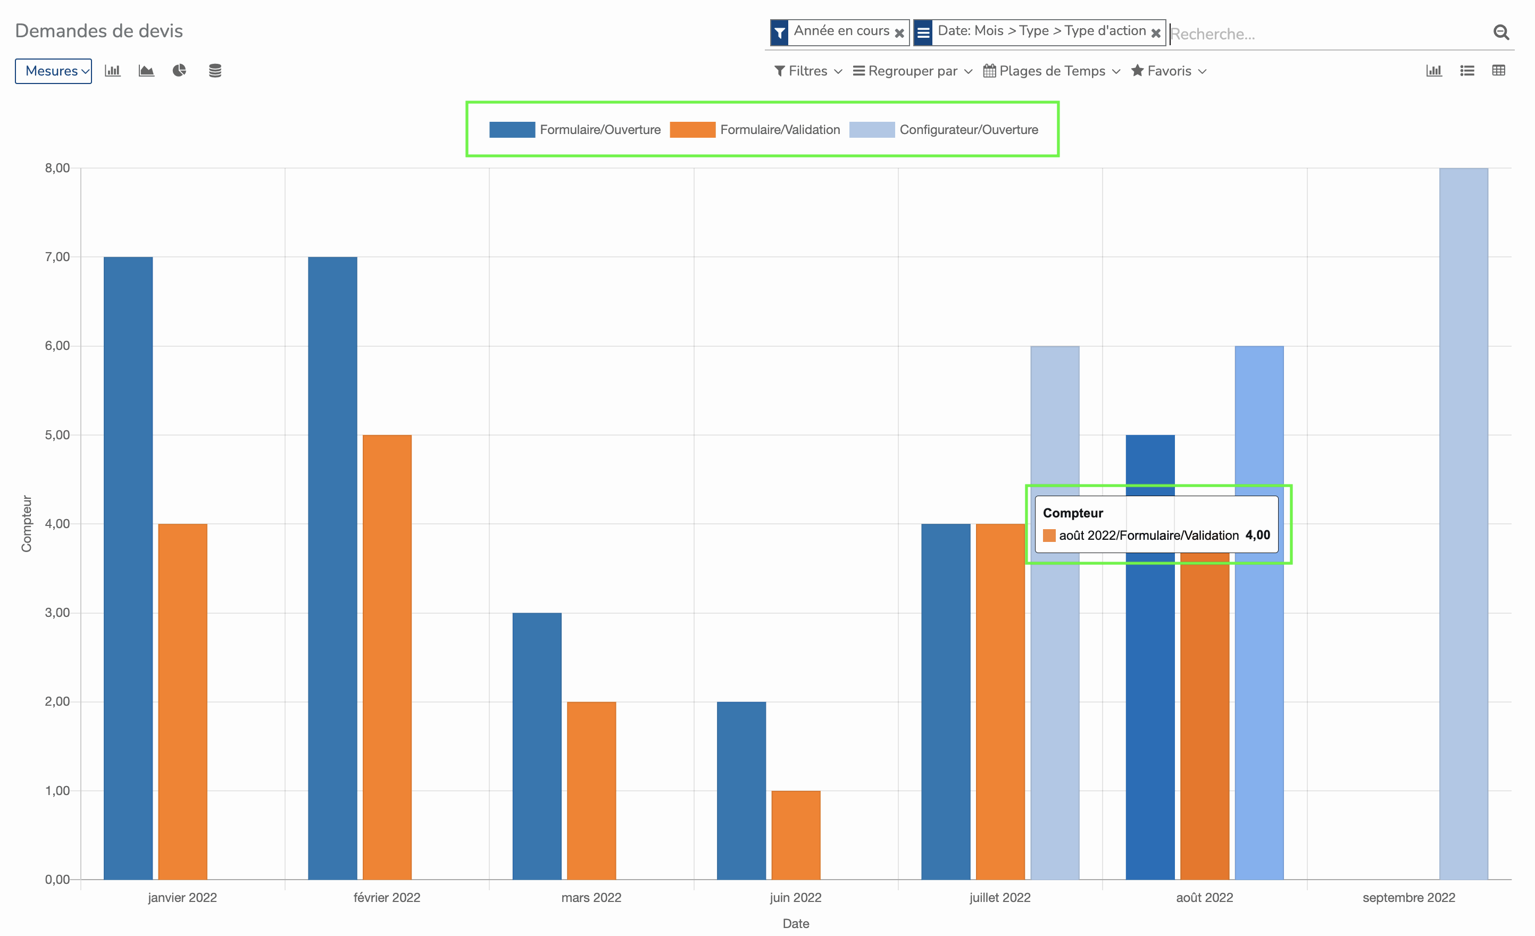Screen dimensions: 1535x936
Task: Open the Regrouper par menu
Action: [x=912, y=71]
